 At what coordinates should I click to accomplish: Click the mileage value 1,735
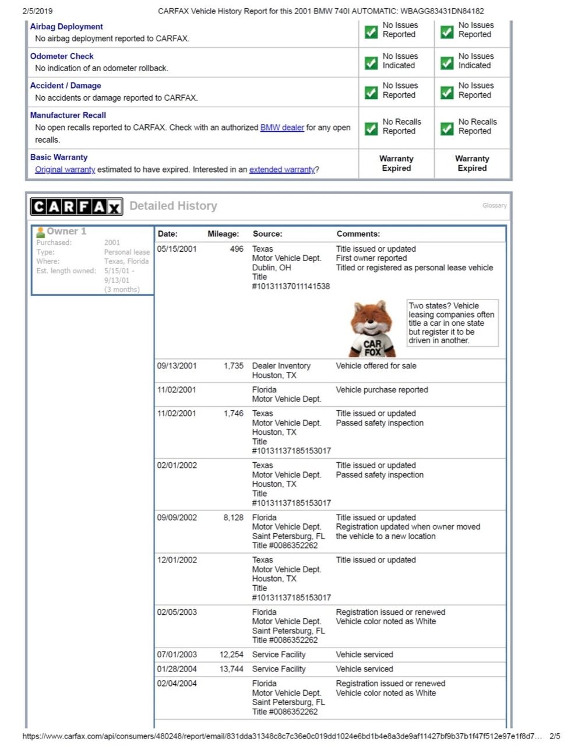(x=234, y=366)
